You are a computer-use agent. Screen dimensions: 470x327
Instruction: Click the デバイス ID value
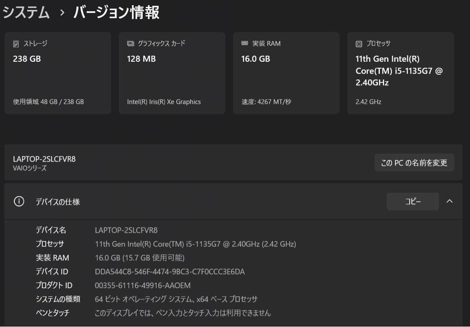[x=169, y=271]
